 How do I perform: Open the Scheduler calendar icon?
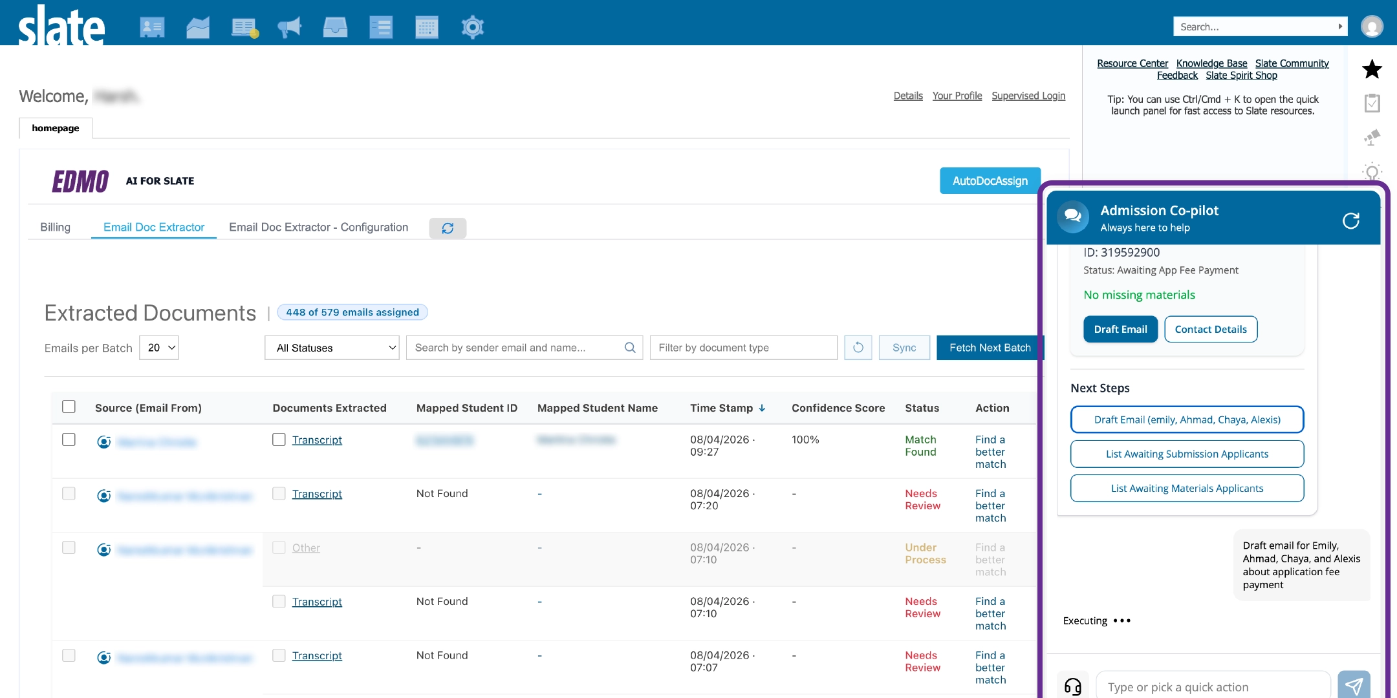point(427,27)
